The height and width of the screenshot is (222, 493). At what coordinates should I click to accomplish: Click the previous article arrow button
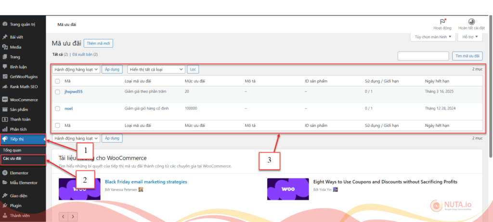pos(63,216)
